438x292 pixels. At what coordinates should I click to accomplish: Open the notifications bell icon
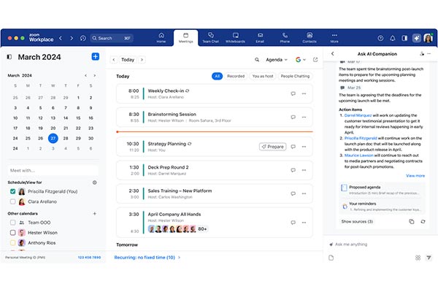coord(392,38)
